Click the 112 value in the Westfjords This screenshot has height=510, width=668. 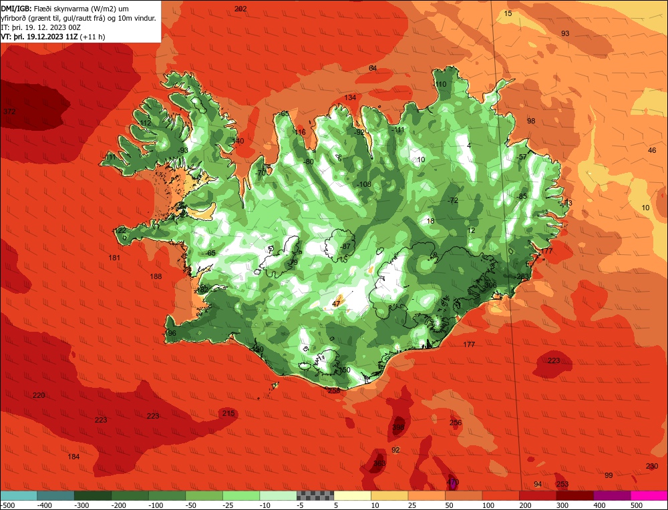pos(145,123)
